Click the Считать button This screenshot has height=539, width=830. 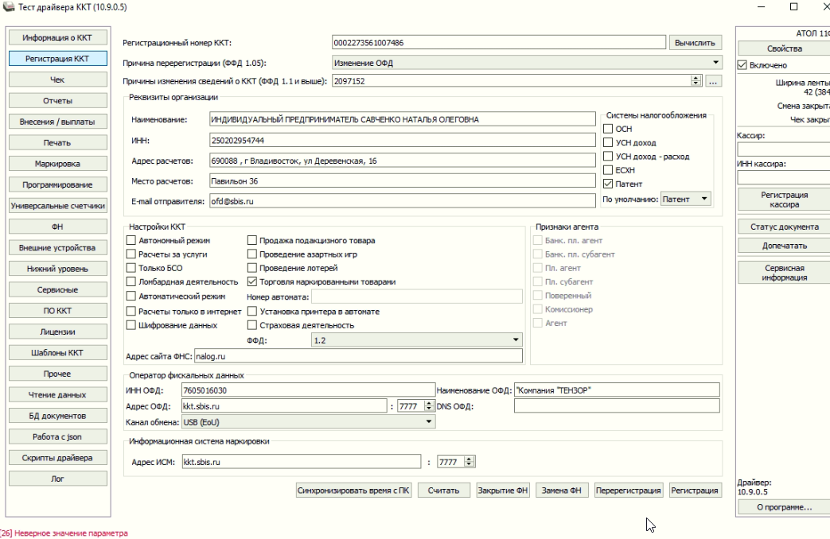click(443, 491)
